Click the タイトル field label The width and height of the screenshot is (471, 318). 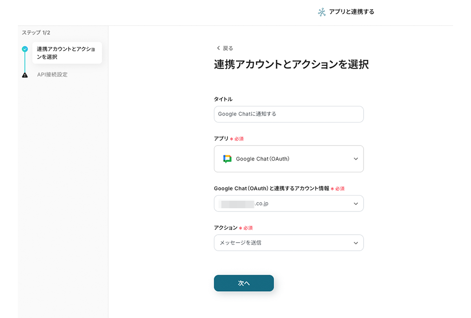[223, 99]
